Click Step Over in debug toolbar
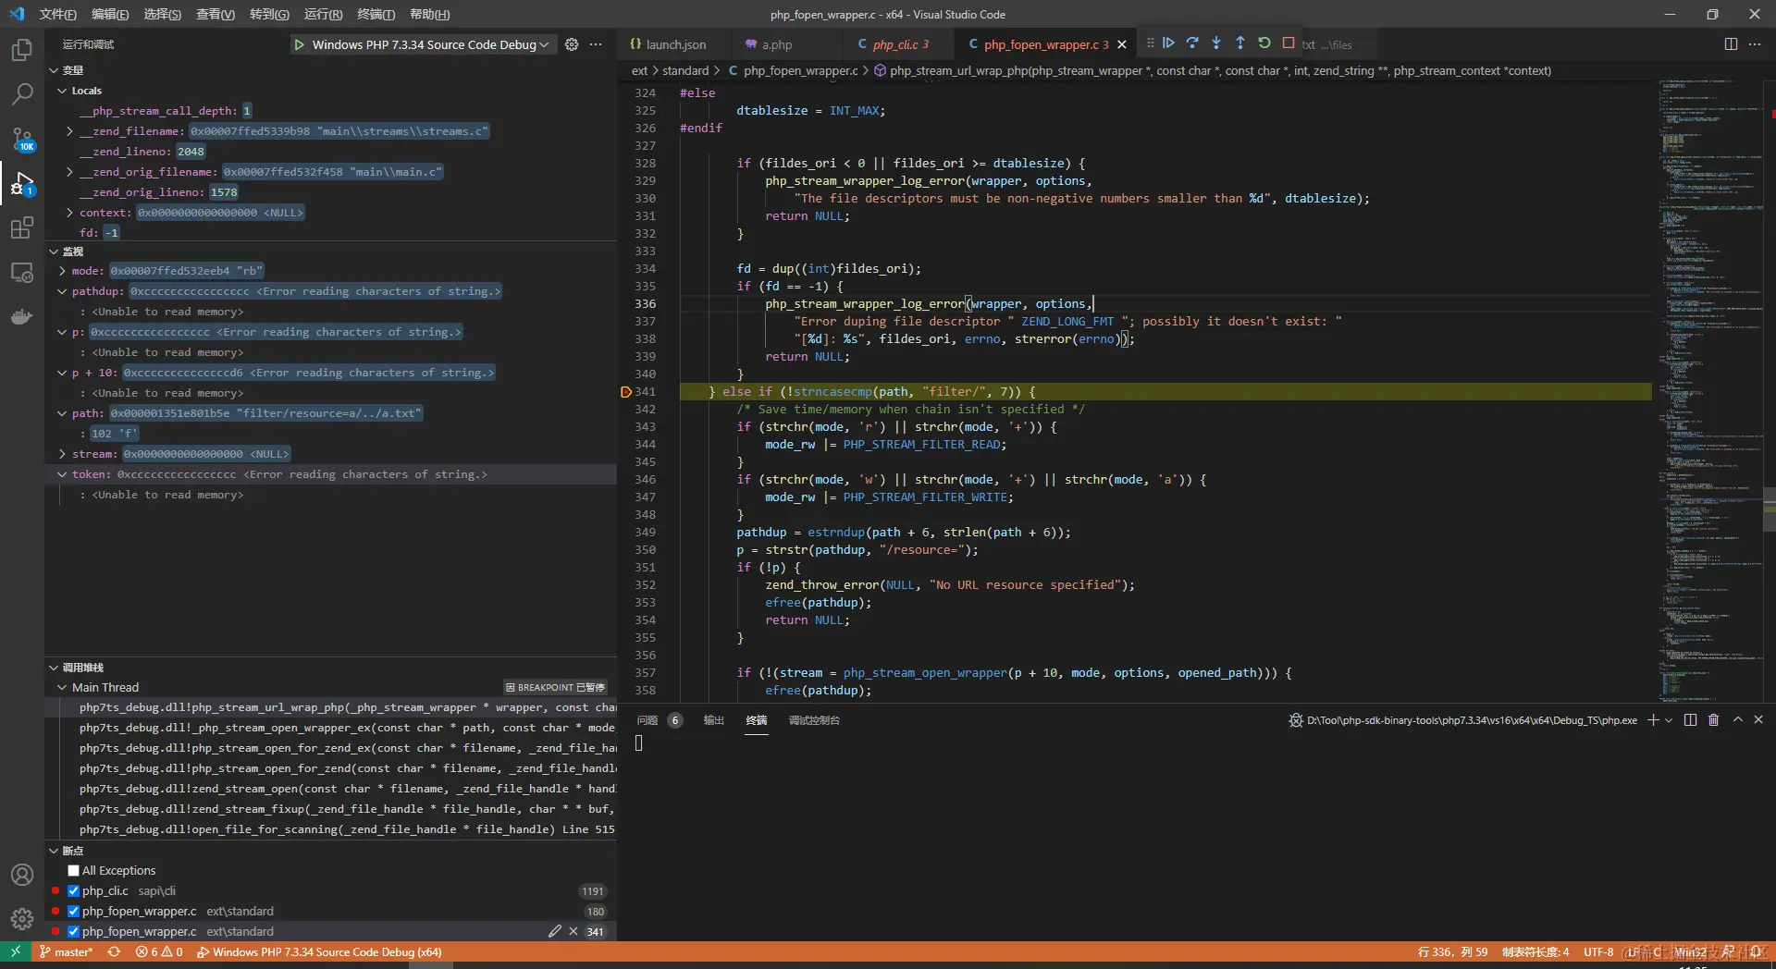1776x969 pixels. click(1192, 43)
